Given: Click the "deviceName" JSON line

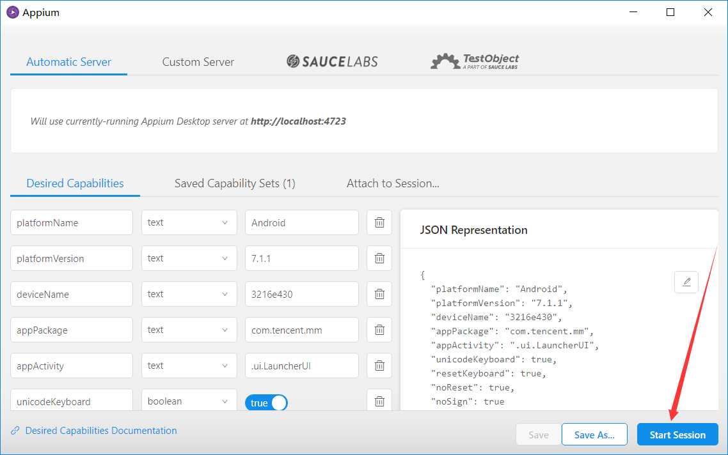Looking at the screenshot, I should pos(496,317).
